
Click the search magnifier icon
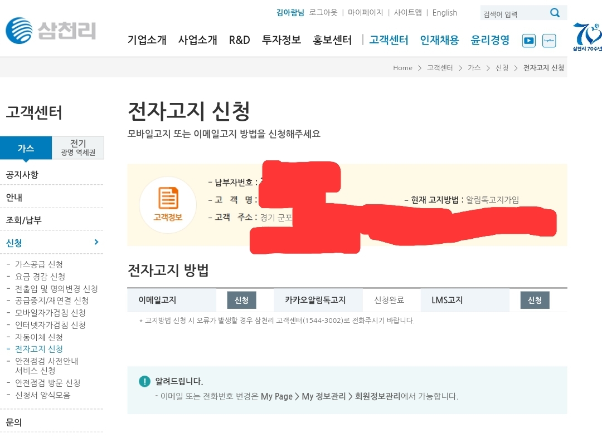[555, 13]
